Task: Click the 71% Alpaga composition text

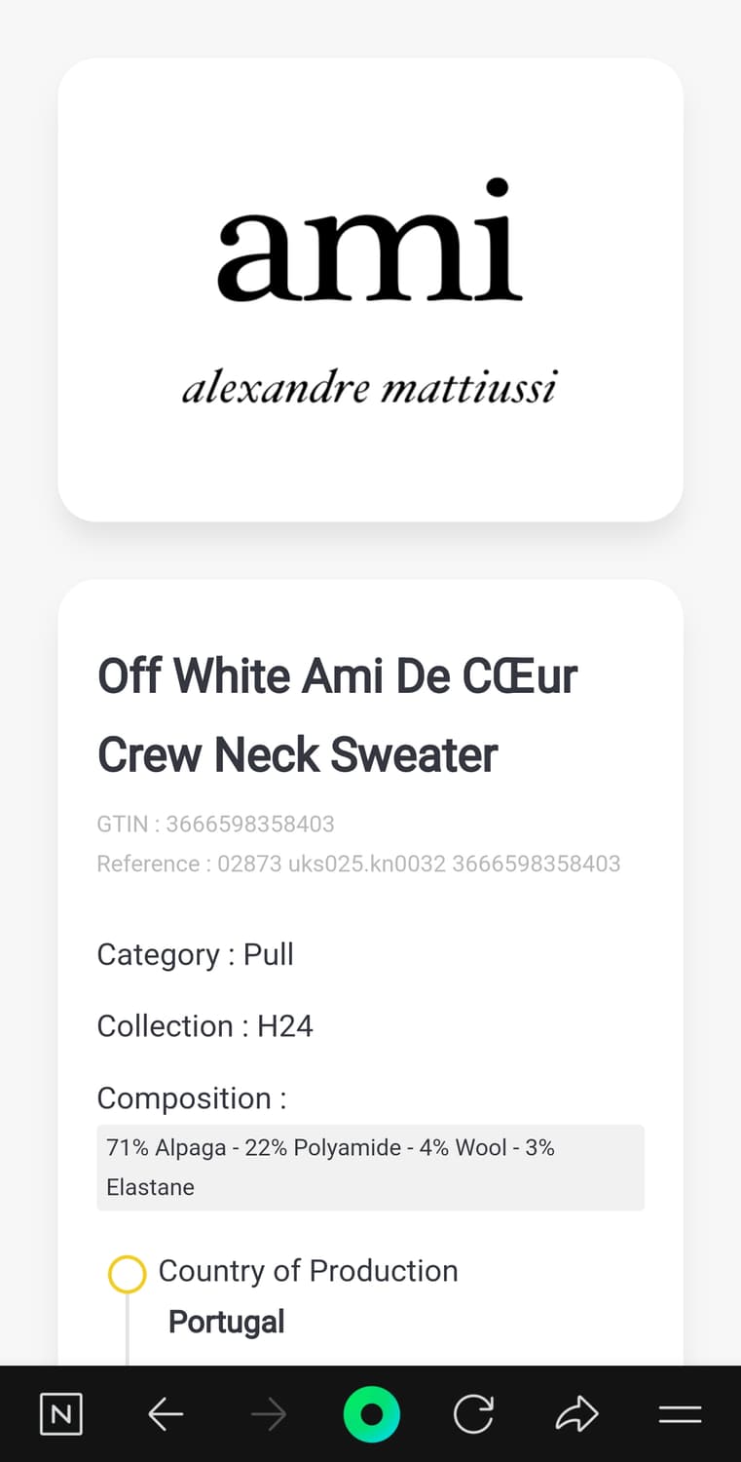Action: (330, 1147)
